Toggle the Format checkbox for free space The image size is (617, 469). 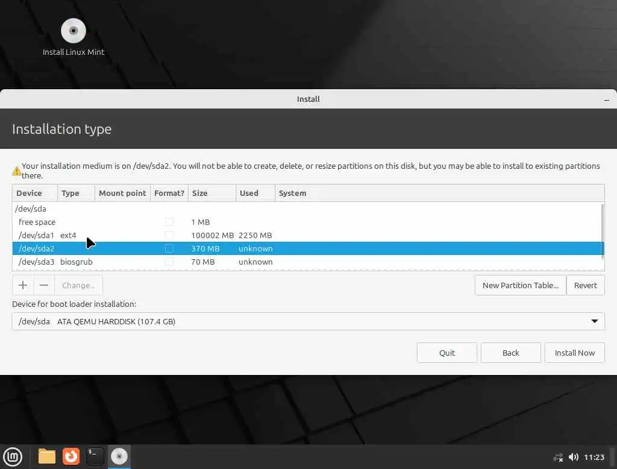click(x=169, y=222)
